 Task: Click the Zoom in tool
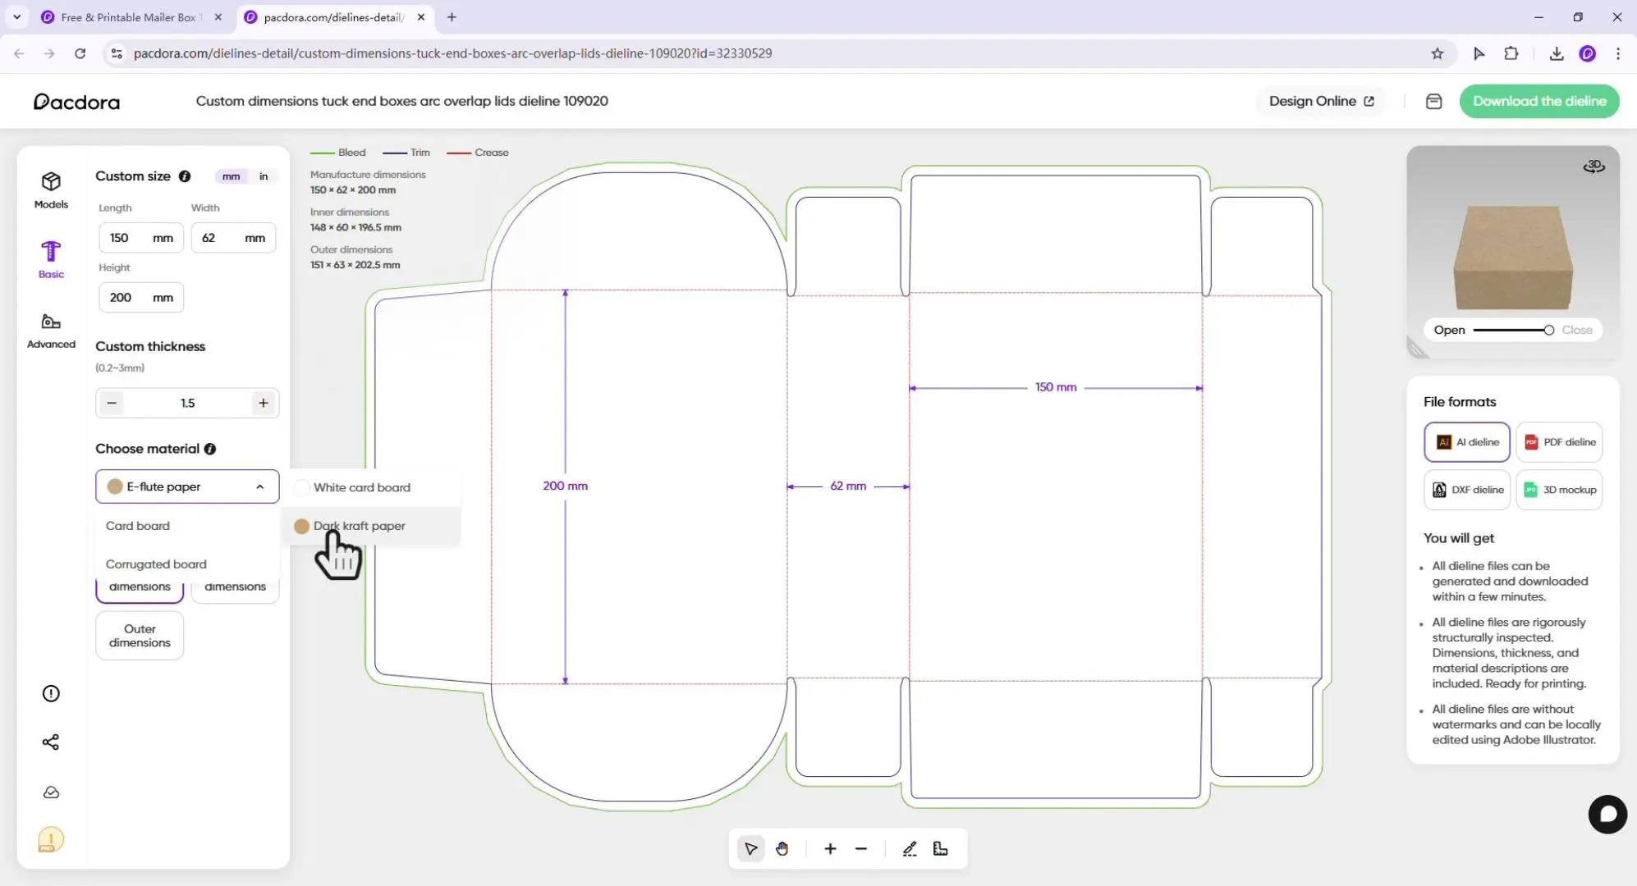830,848
